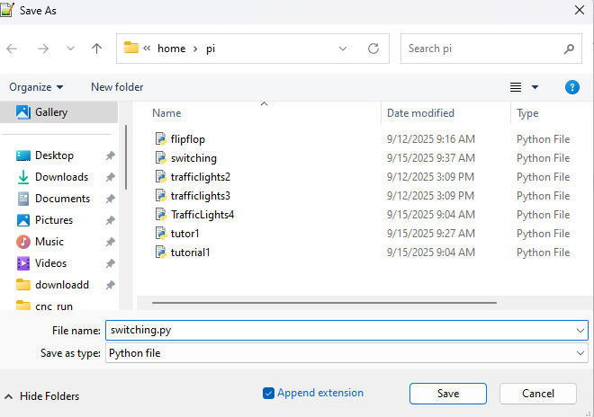Expand the address bar path dropdown
This screenshot has height=417, width=594.
pos(343,49)
